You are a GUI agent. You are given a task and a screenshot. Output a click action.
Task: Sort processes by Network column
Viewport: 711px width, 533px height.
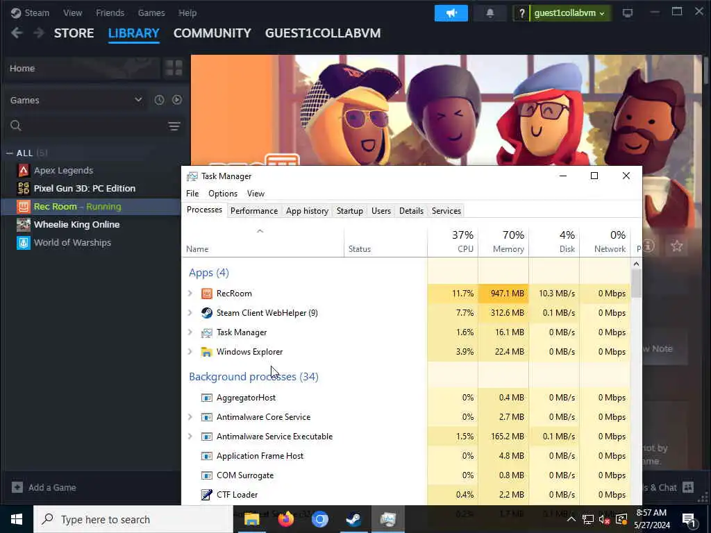pyautogui.click(x=605, y=241)
